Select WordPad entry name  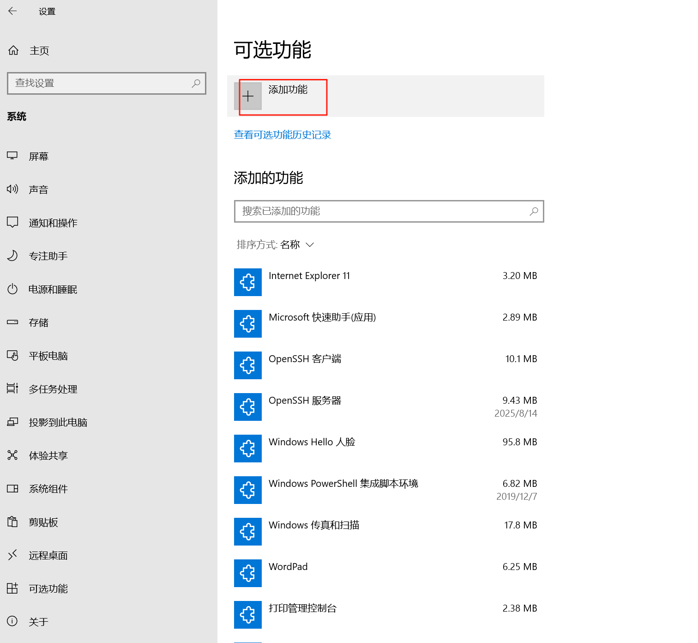point(288,567)
